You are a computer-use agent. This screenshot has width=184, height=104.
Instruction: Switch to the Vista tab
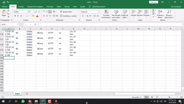[x=75, y=7]
